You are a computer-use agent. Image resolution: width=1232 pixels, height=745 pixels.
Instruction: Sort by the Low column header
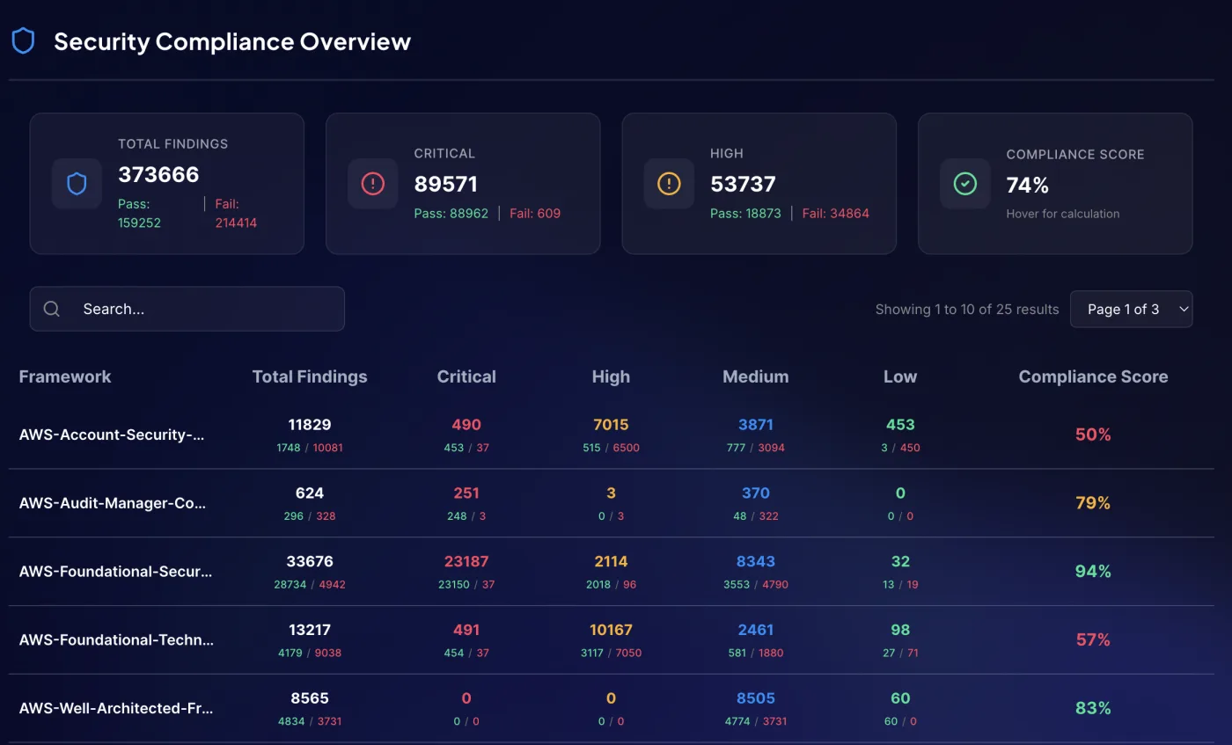coord(900,376)
